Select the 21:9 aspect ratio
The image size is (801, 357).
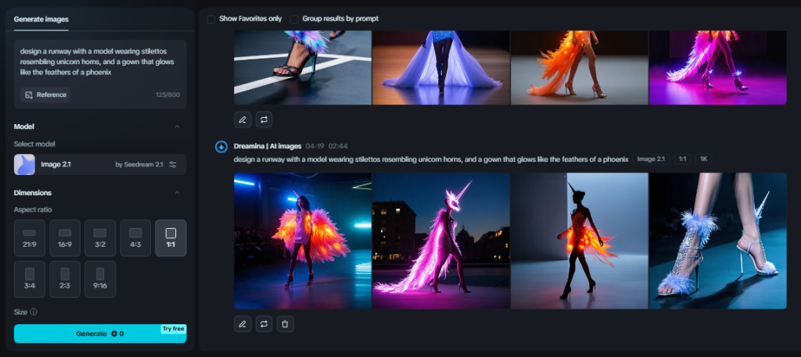click(29, 237)
